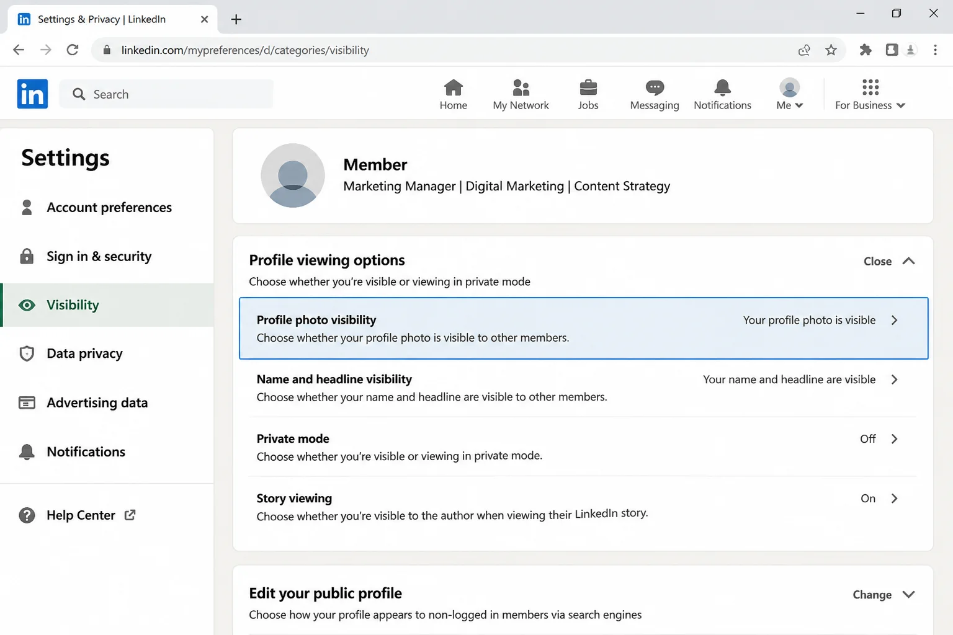The width and height of the screenshot is (953, 635).
Task: Close the Settings & Privacy browser tab
Action: pyautogui.click(x=204, y=19)
